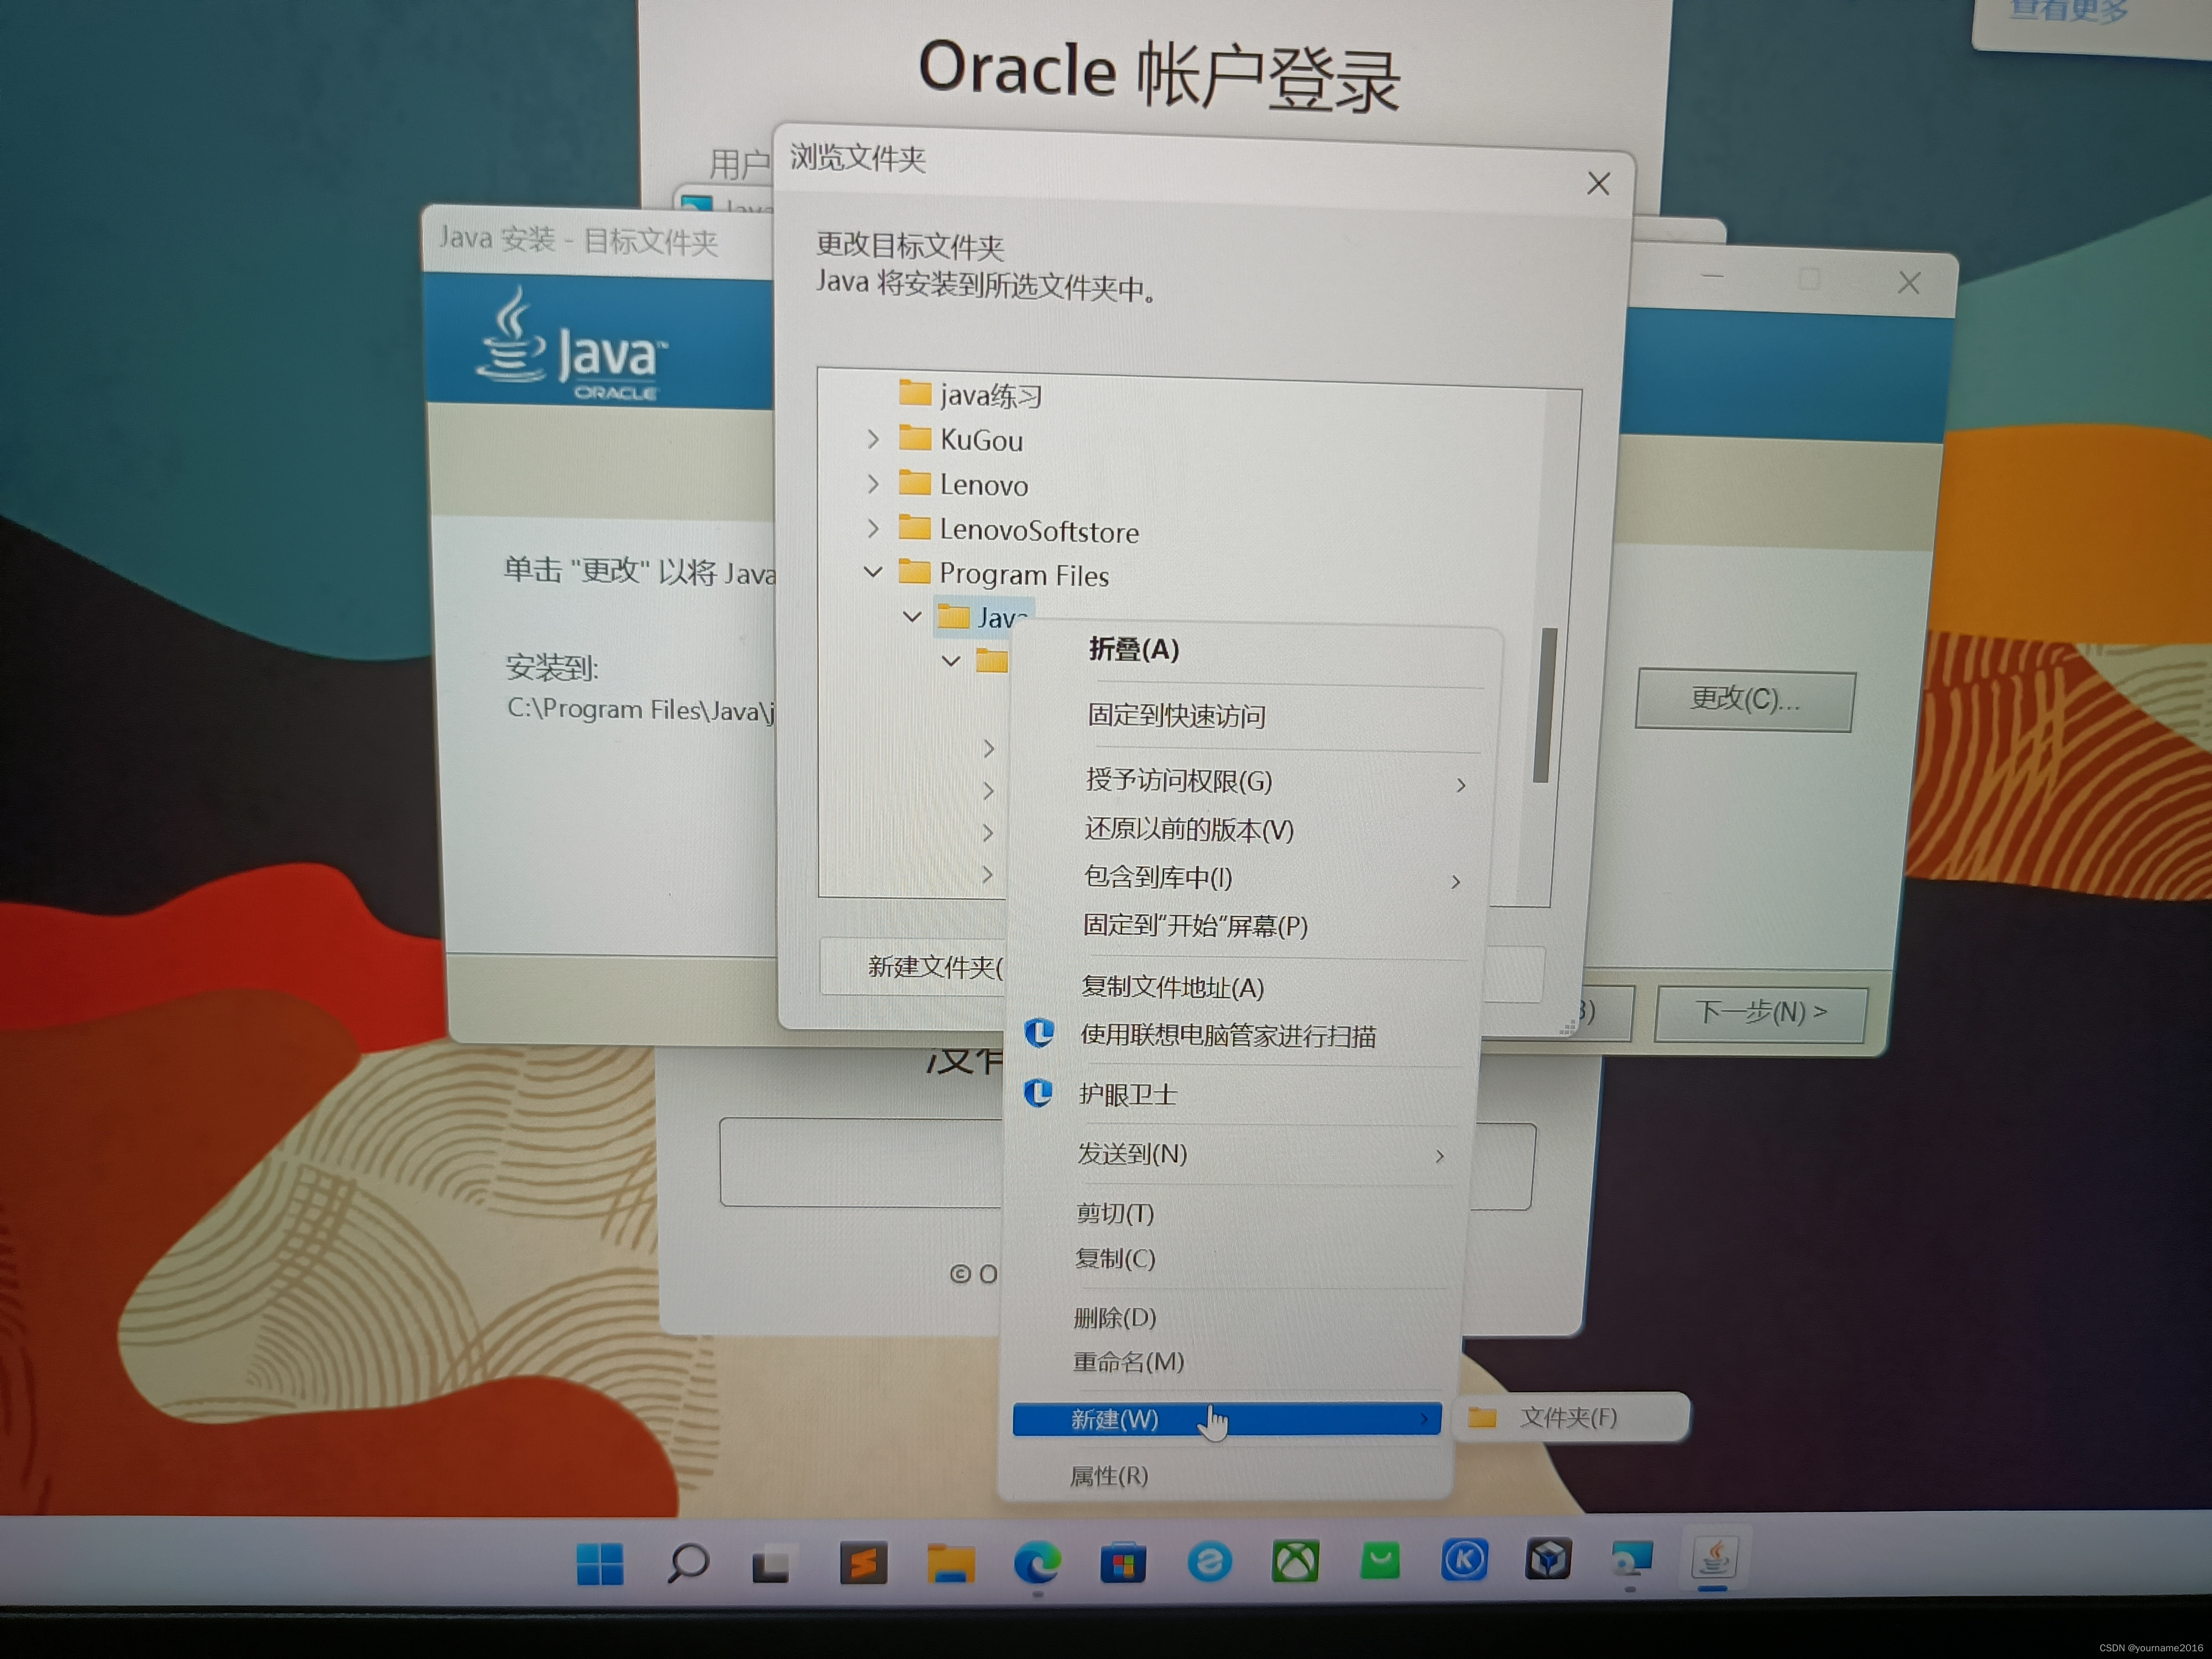Choose 属性(R) menu entry
The width and height of the screenshot is (2212, 1659).
click(1109, 1475)
